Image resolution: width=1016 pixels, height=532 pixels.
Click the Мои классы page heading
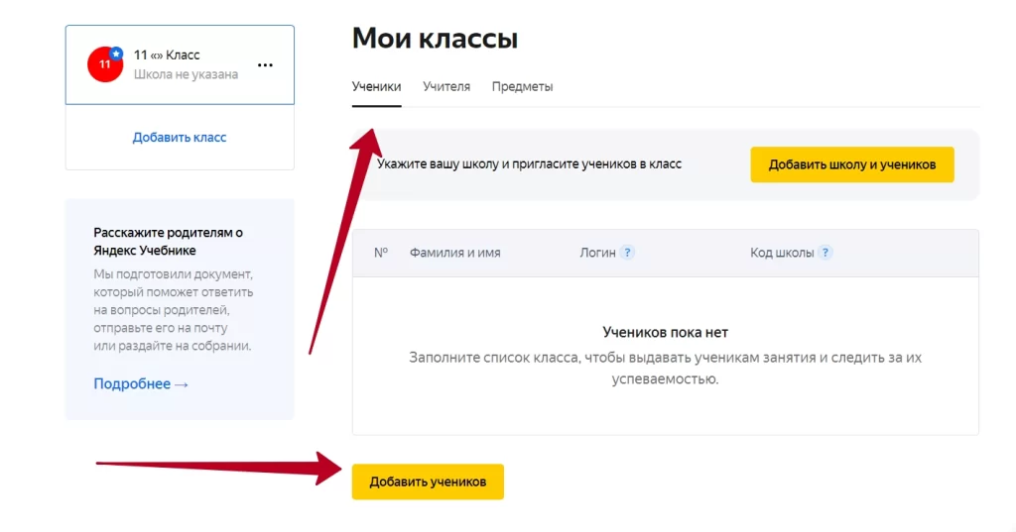click(435, 40)
